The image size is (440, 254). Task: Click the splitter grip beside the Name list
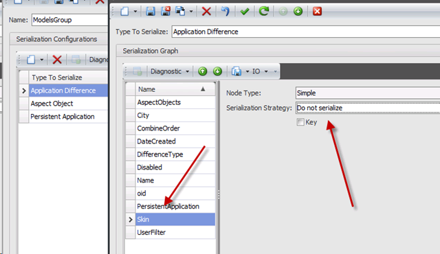[219, 194]
